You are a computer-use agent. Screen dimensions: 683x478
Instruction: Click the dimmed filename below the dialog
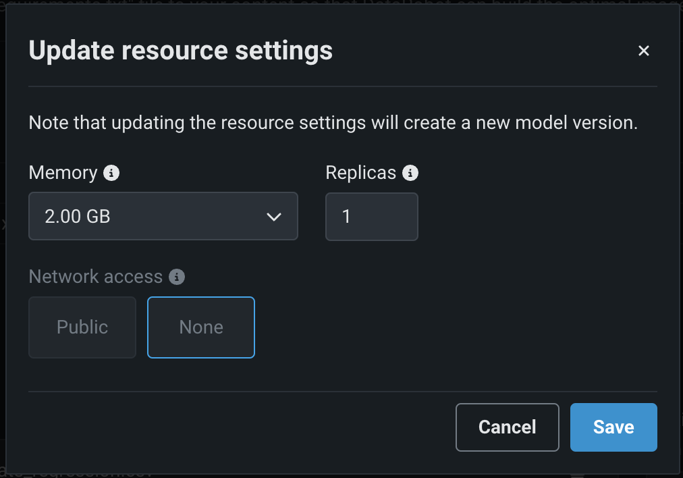coord(74,473)
